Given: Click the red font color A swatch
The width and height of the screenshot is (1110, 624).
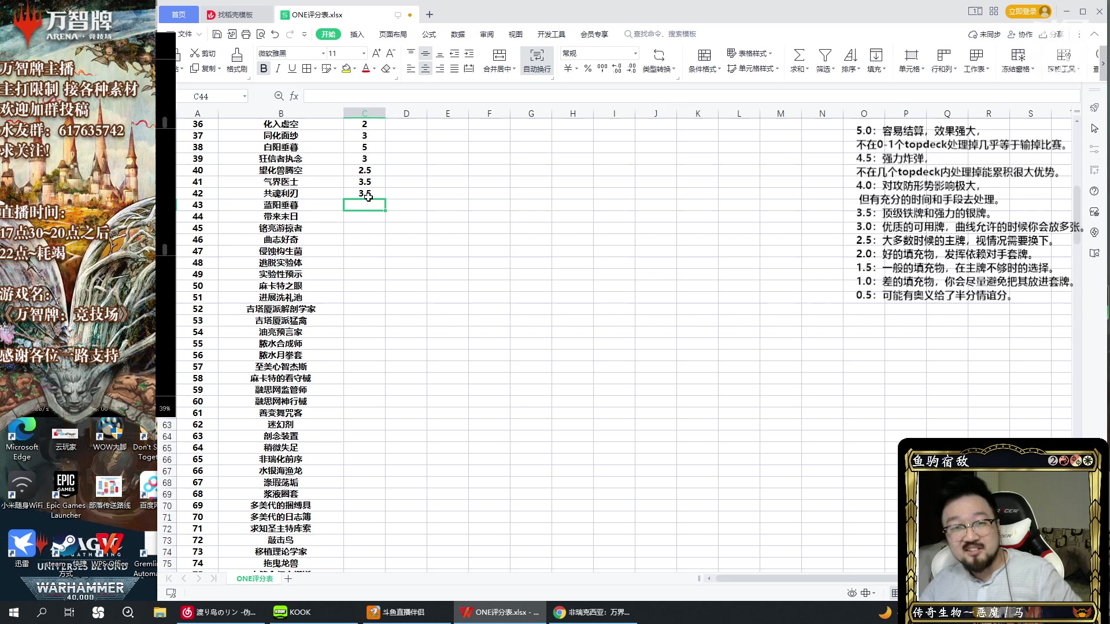Looking at the screenshot, I should tap(365, 68).
